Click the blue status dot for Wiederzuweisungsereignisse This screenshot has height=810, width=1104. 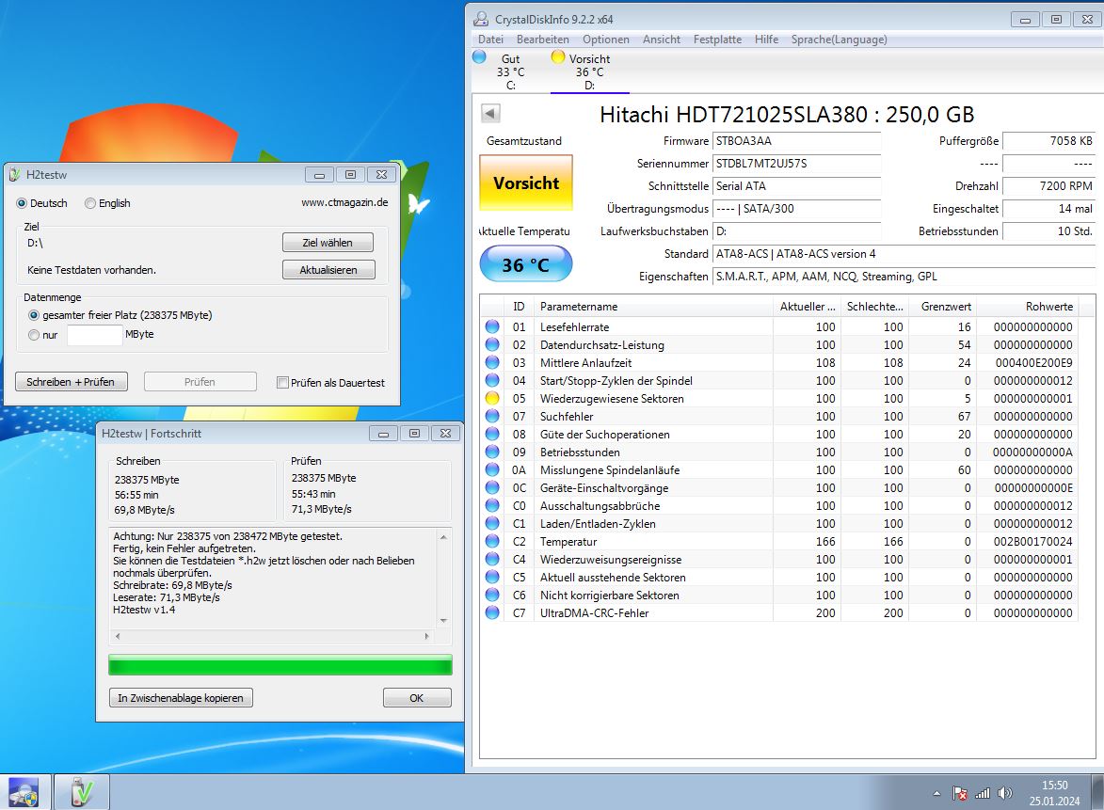pos(492,560)
